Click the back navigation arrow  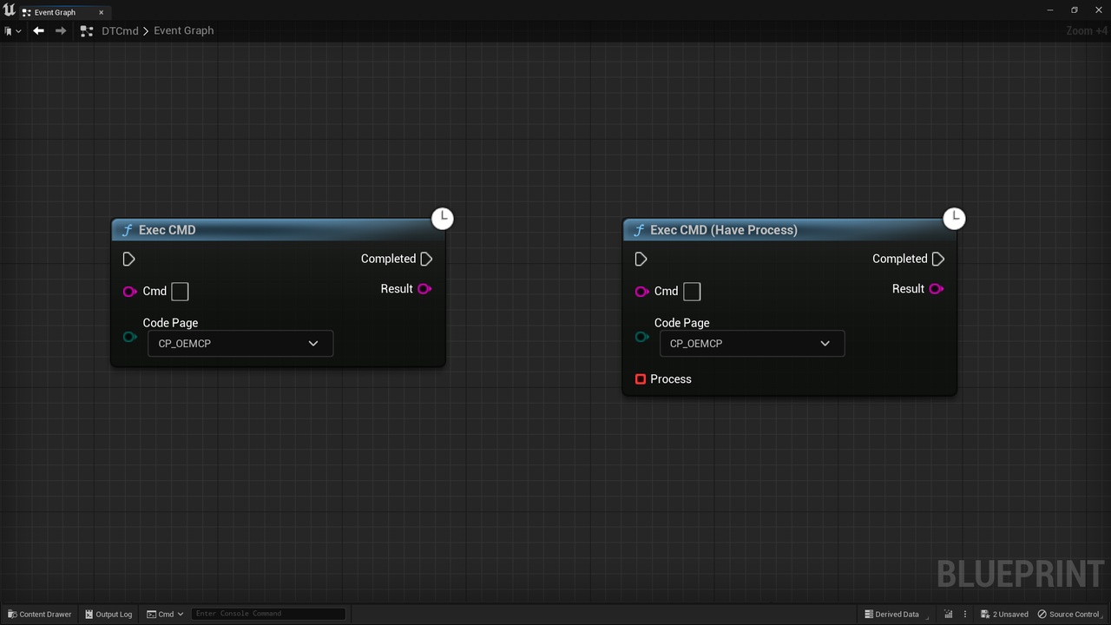[38, 30]
